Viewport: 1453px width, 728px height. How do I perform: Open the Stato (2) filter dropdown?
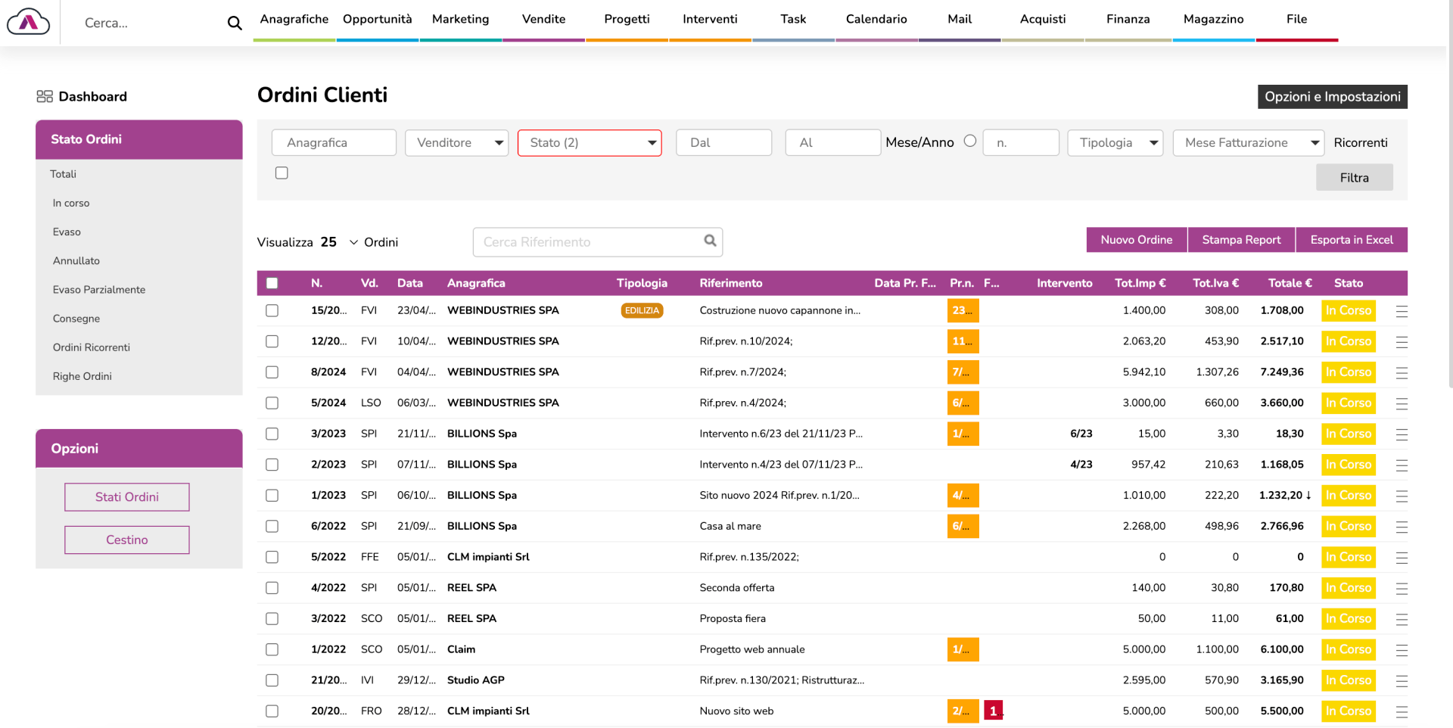pos(590,143)
